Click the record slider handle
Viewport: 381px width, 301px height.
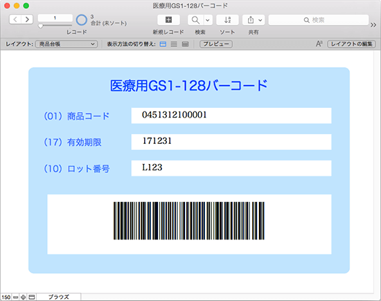tap(41, 26)
